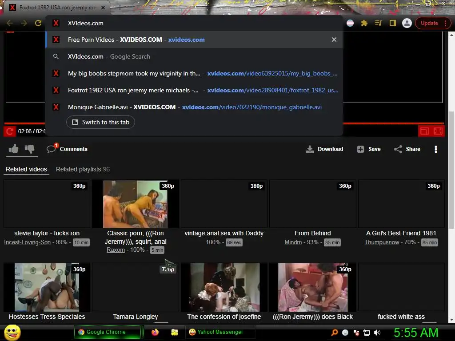Open the Raxom uploader link
The image size is (455, 341).
pos(116,250)
